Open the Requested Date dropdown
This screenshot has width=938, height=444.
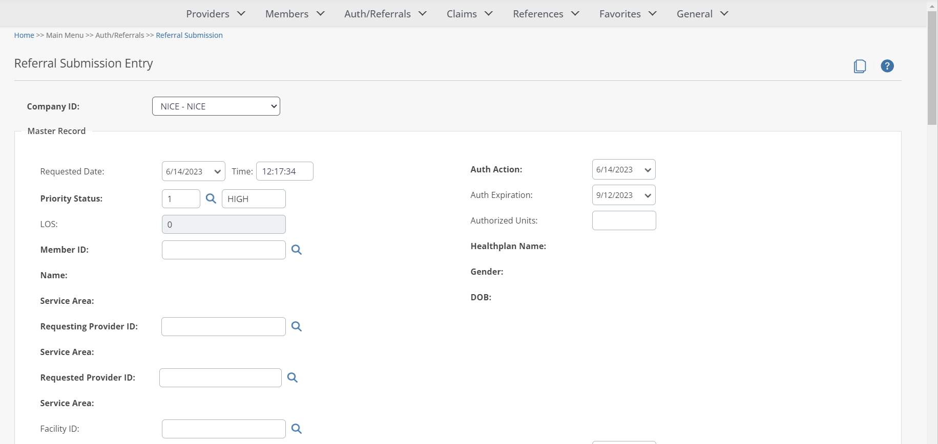click(x=193, y=171)
